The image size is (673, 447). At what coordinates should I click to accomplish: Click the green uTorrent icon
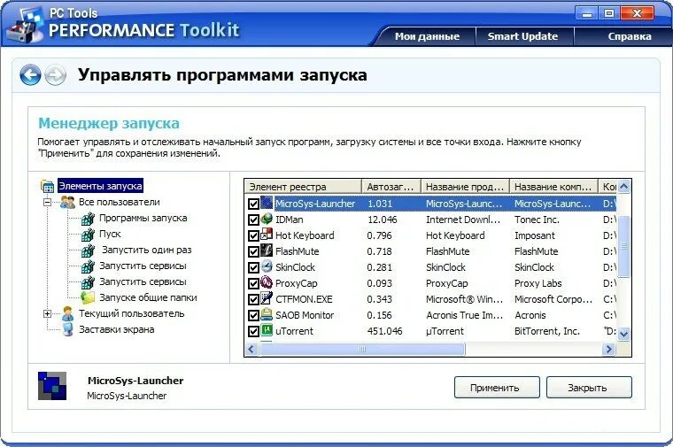point(267,330)
